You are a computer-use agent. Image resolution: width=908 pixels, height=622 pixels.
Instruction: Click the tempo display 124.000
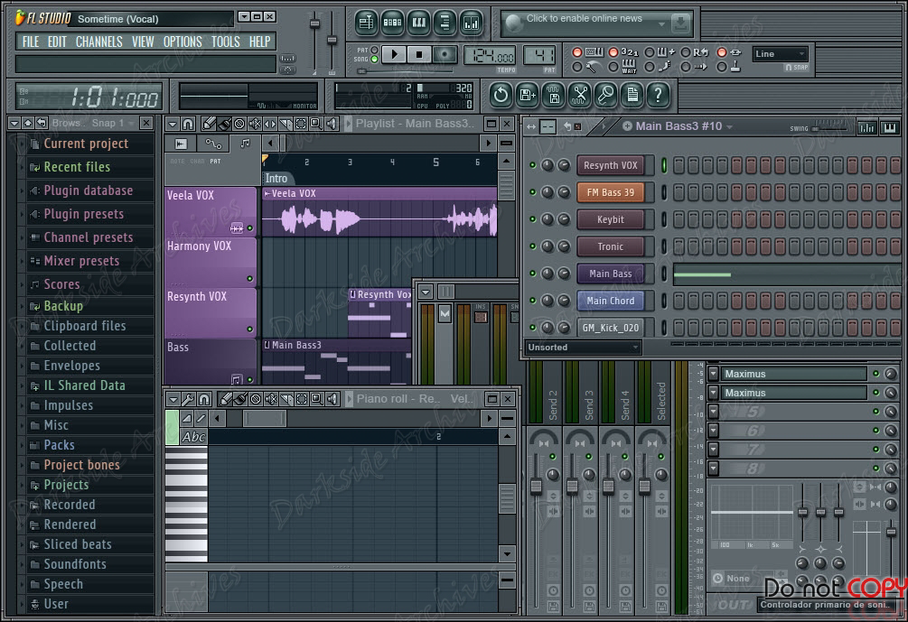click(490, 56)
